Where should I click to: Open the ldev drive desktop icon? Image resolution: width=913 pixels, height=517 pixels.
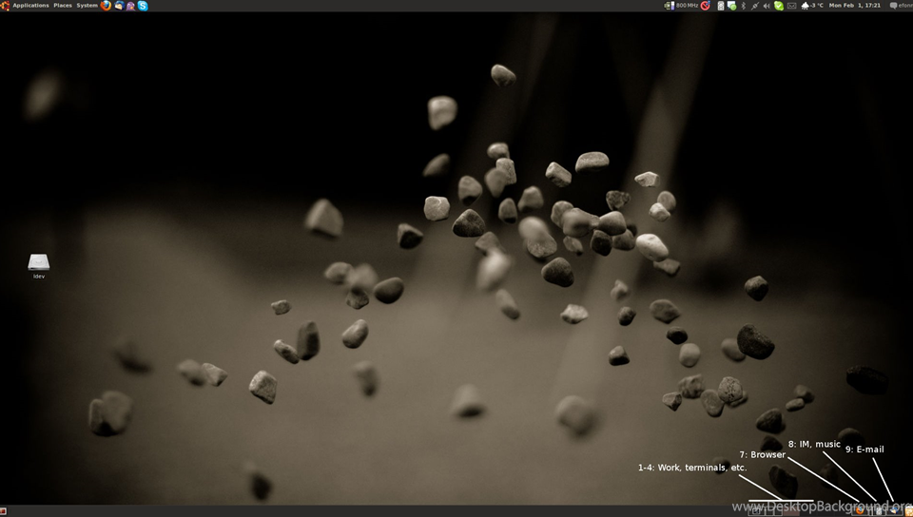tap(38, 266)
